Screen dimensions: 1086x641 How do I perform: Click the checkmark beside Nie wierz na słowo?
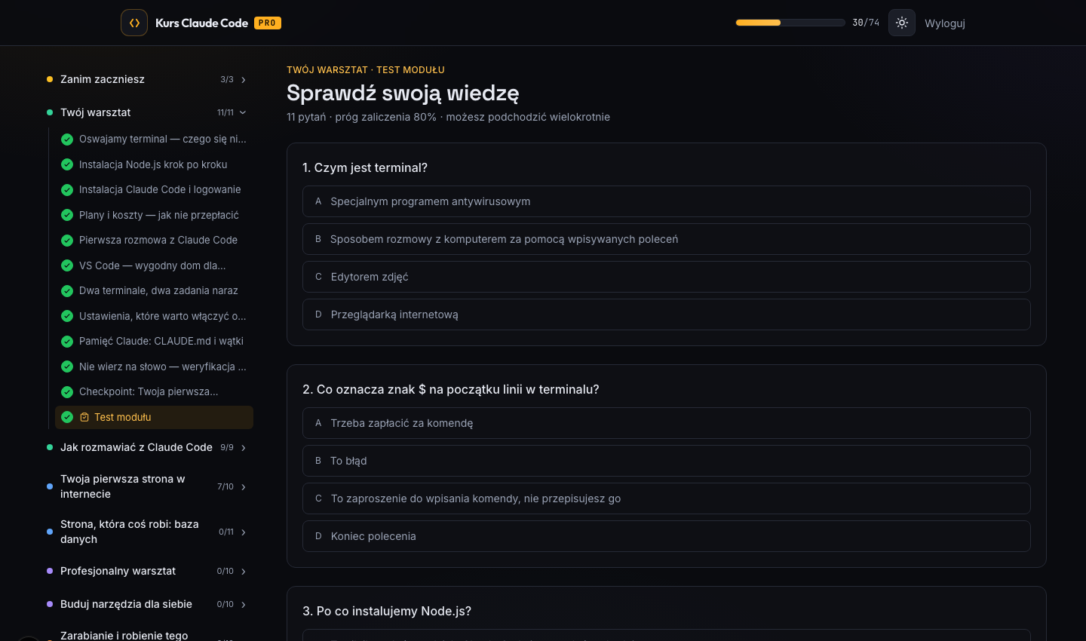tap(67, 367)
